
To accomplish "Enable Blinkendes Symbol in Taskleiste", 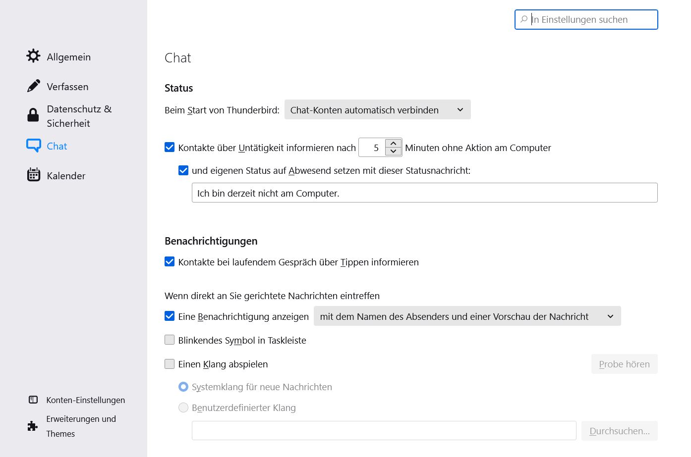I will click(x=170, y=340).
